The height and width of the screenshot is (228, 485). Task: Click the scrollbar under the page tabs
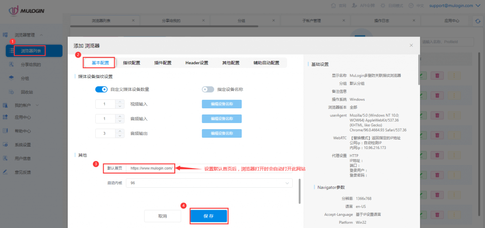tap(164, 26)
